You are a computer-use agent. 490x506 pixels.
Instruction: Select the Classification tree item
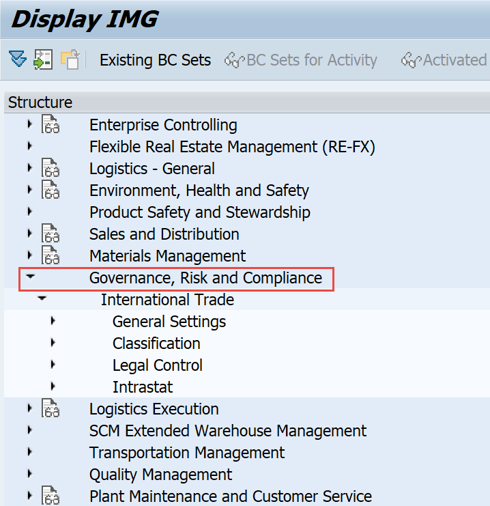point(156,343)
